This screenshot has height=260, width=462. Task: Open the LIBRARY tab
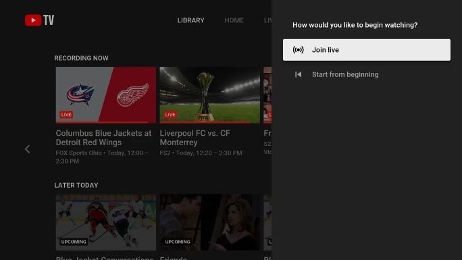tap(190, 20)
